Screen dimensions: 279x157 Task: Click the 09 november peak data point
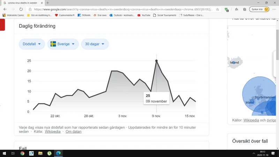pos(156,61)
